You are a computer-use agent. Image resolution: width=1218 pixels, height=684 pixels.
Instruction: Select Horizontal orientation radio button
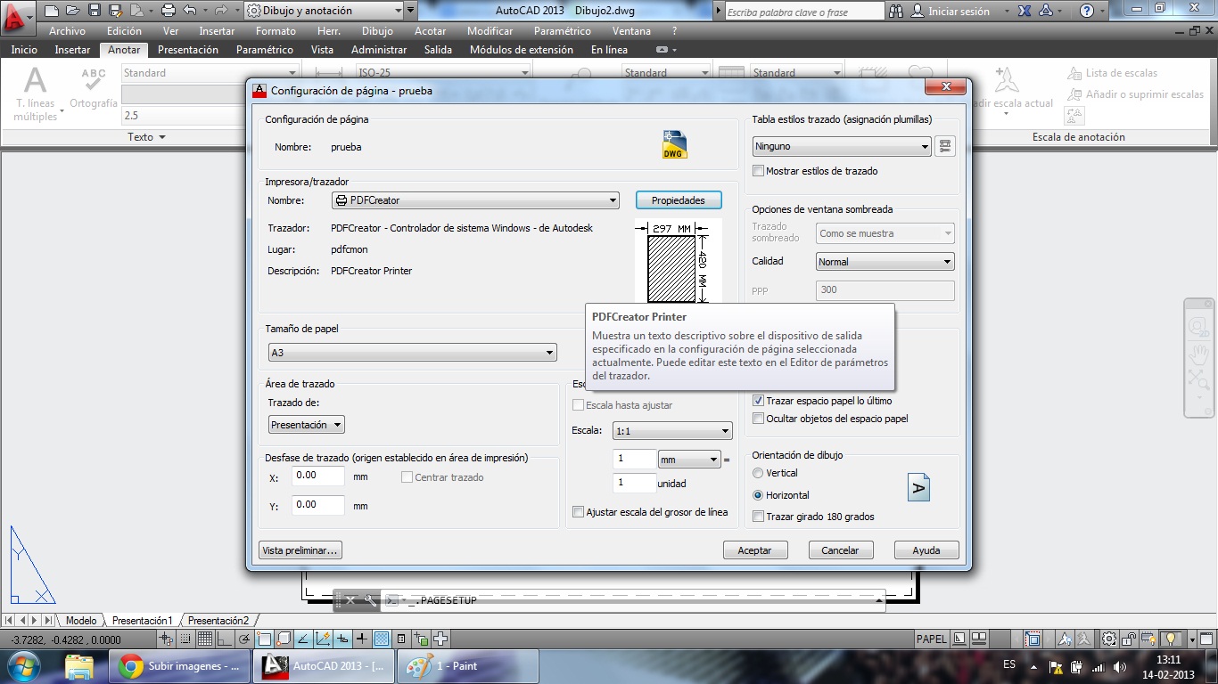click(x=759, y=495)
